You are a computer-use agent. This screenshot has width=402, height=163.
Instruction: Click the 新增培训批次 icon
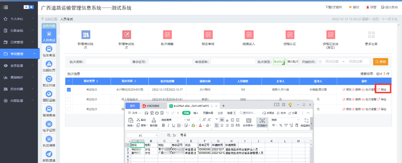pos(86,35)
